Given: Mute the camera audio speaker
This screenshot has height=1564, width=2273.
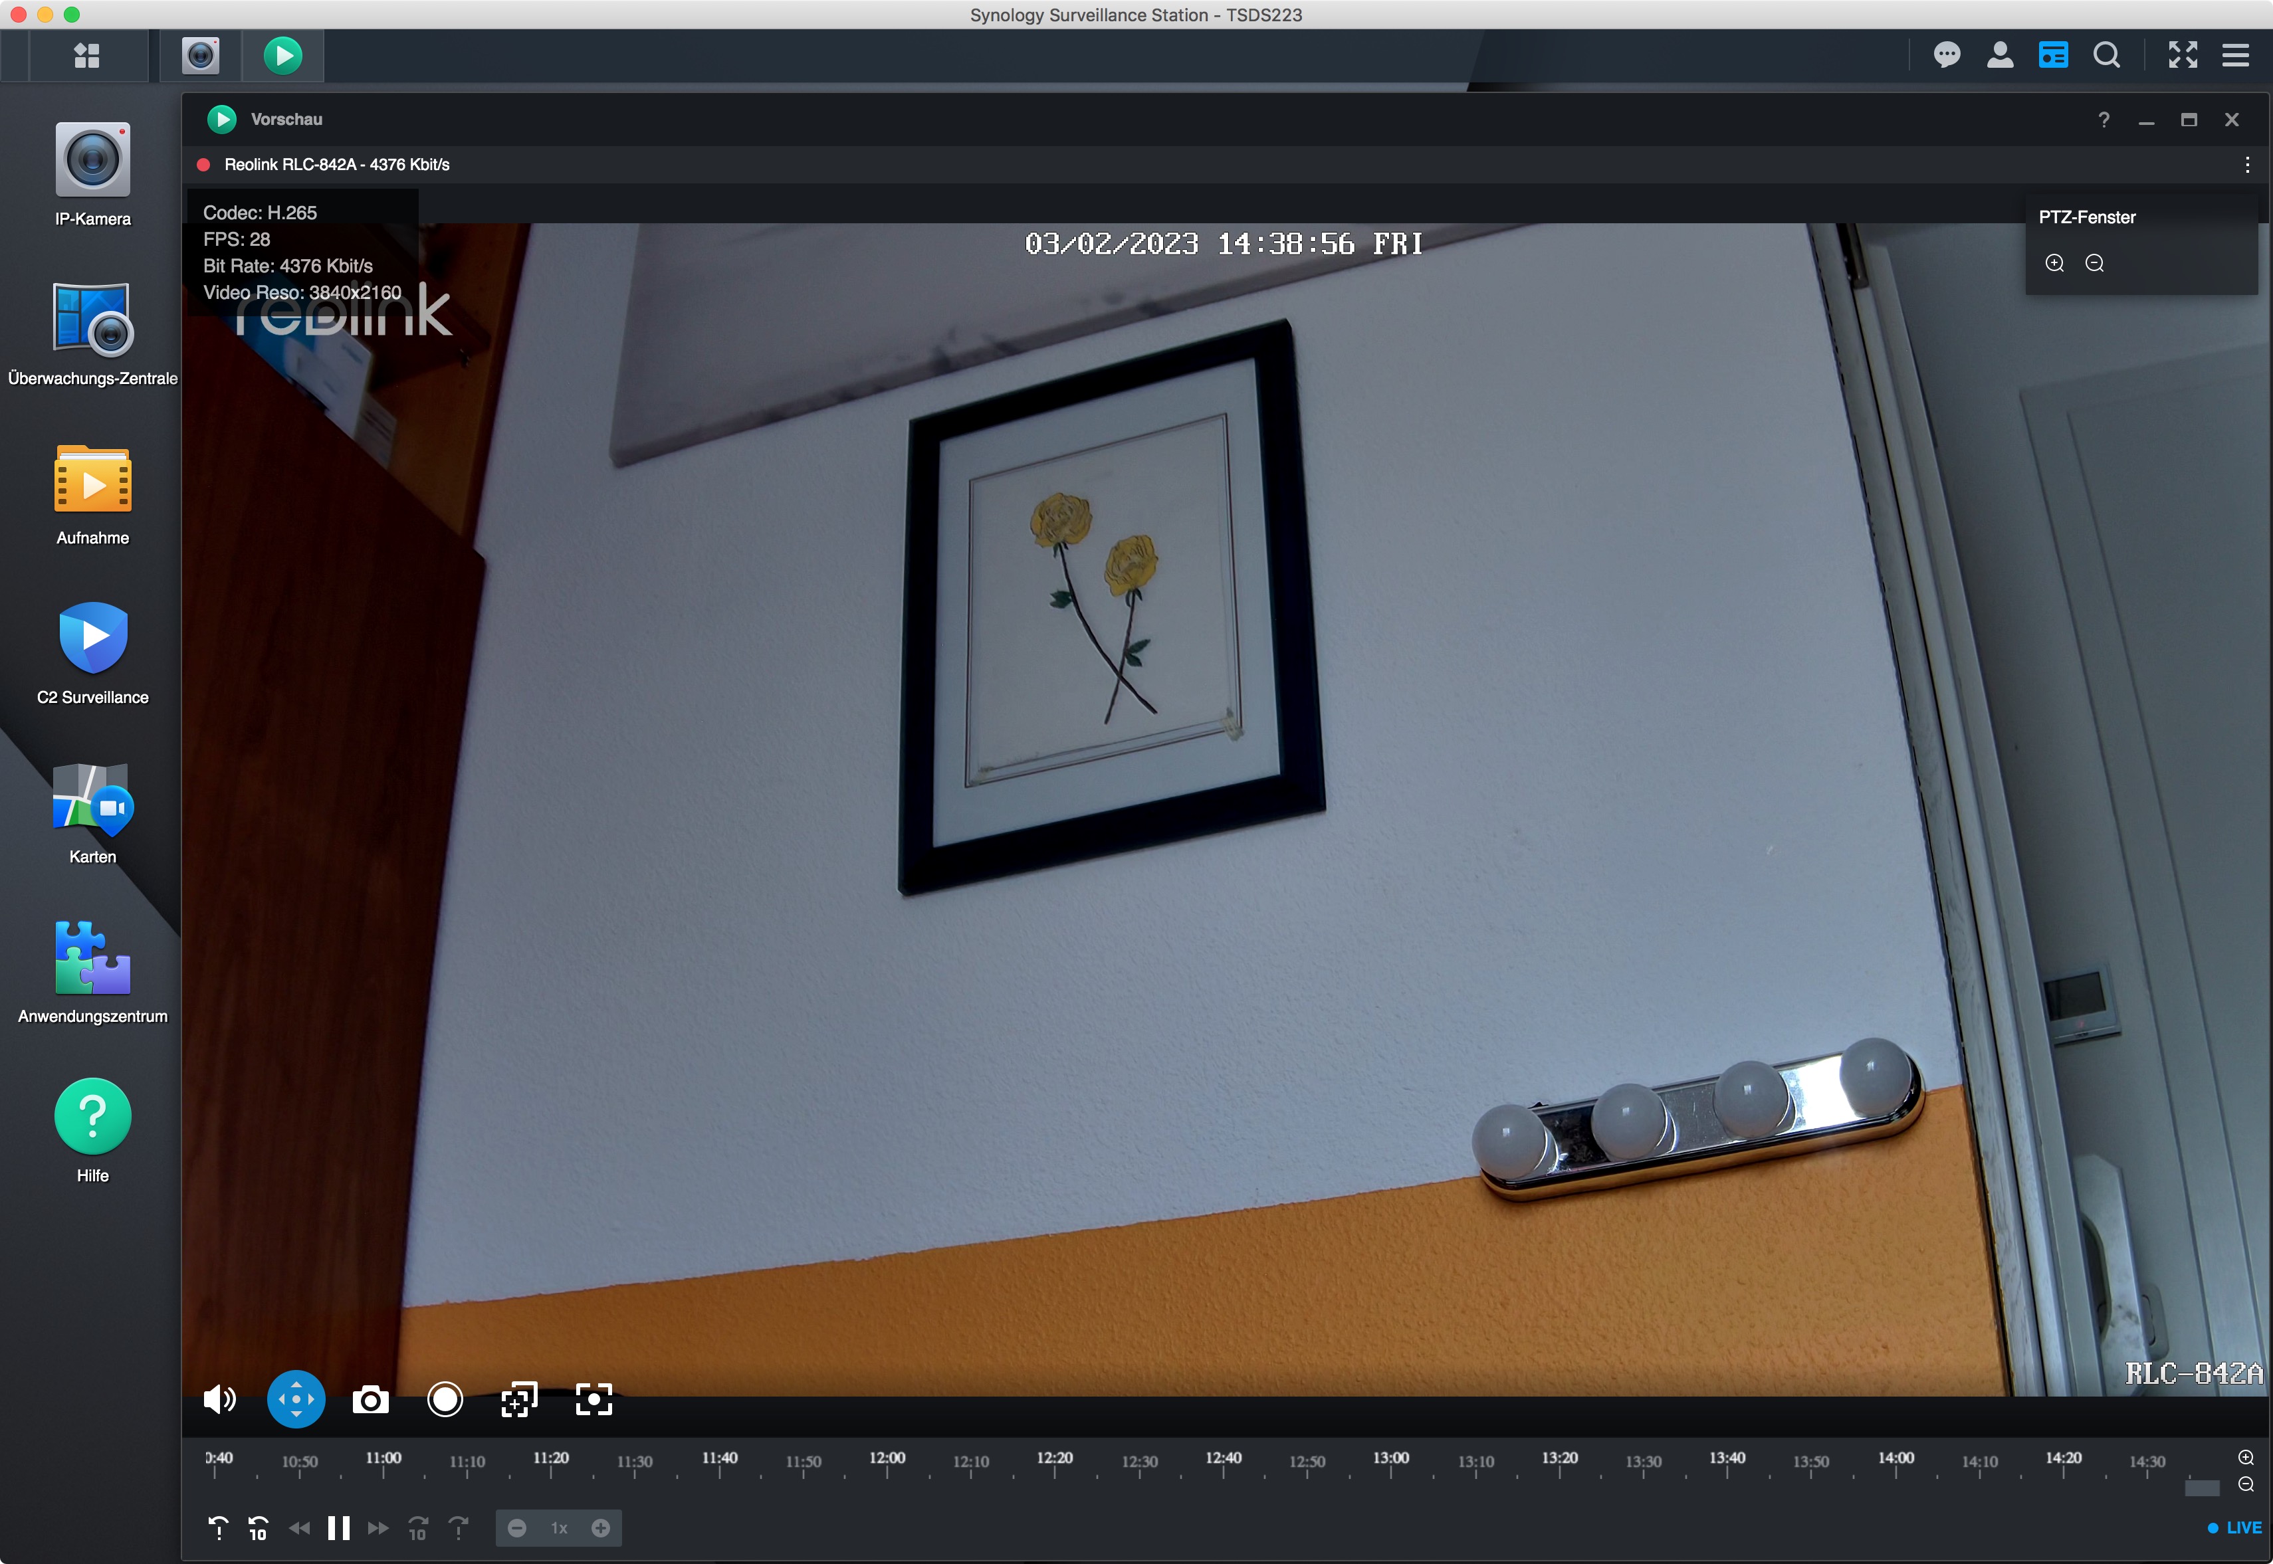Looking at the screenshot, I should [219, 1401].
